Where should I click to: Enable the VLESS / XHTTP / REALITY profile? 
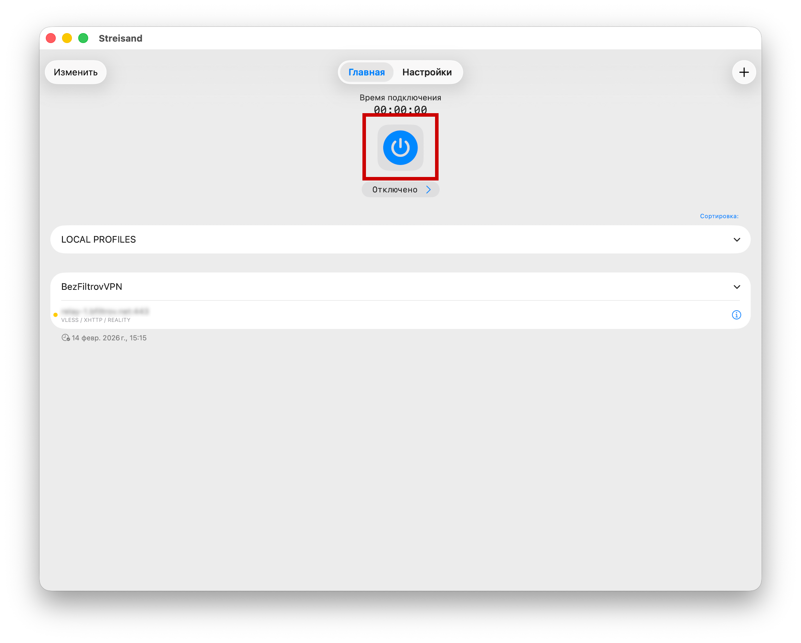point(223,315)
